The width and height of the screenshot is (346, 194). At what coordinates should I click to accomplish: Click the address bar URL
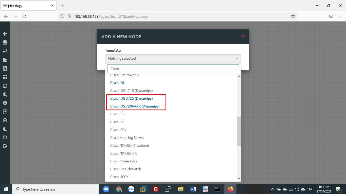click(111, 16)
